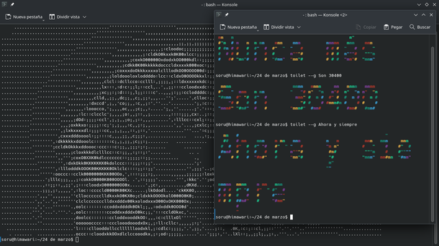439x246 pixels.
Task: Expand Dividir vista dropdown arrow in Konsole <2>
Action: pos(299,27)
